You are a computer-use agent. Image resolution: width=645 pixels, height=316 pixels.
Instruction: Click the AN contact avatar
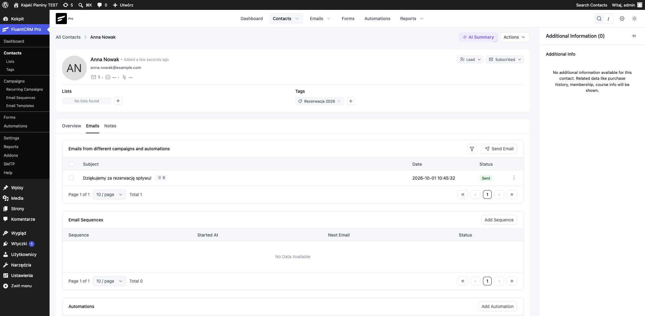74,68
